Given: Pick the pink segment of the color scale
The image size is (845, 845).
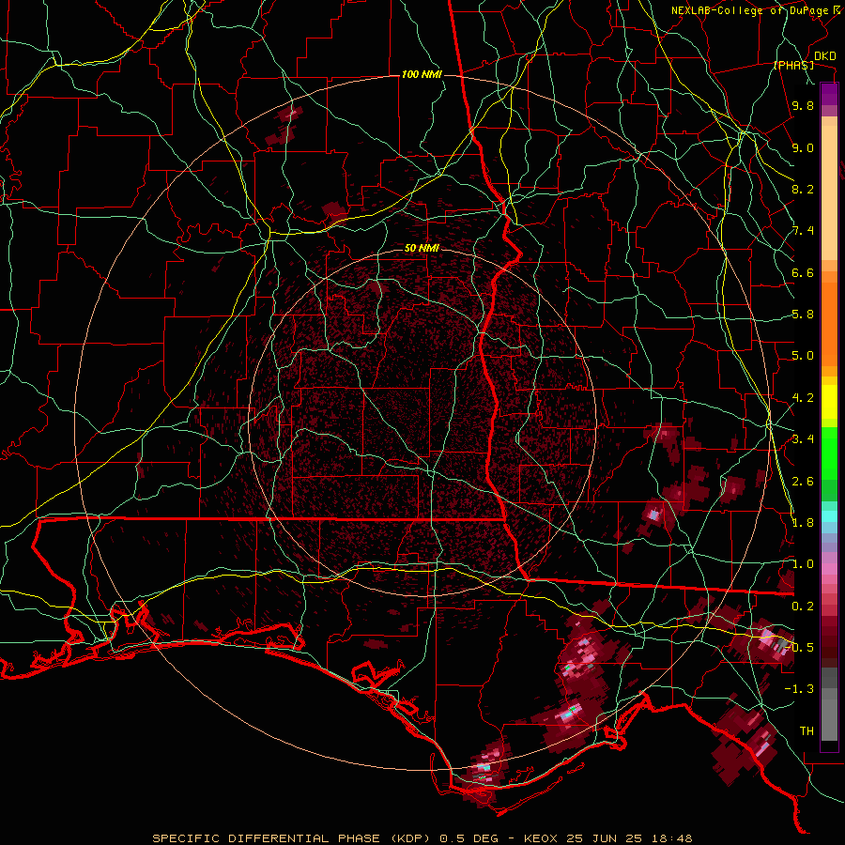Looking at the screenshot, I should click(829, 569).
